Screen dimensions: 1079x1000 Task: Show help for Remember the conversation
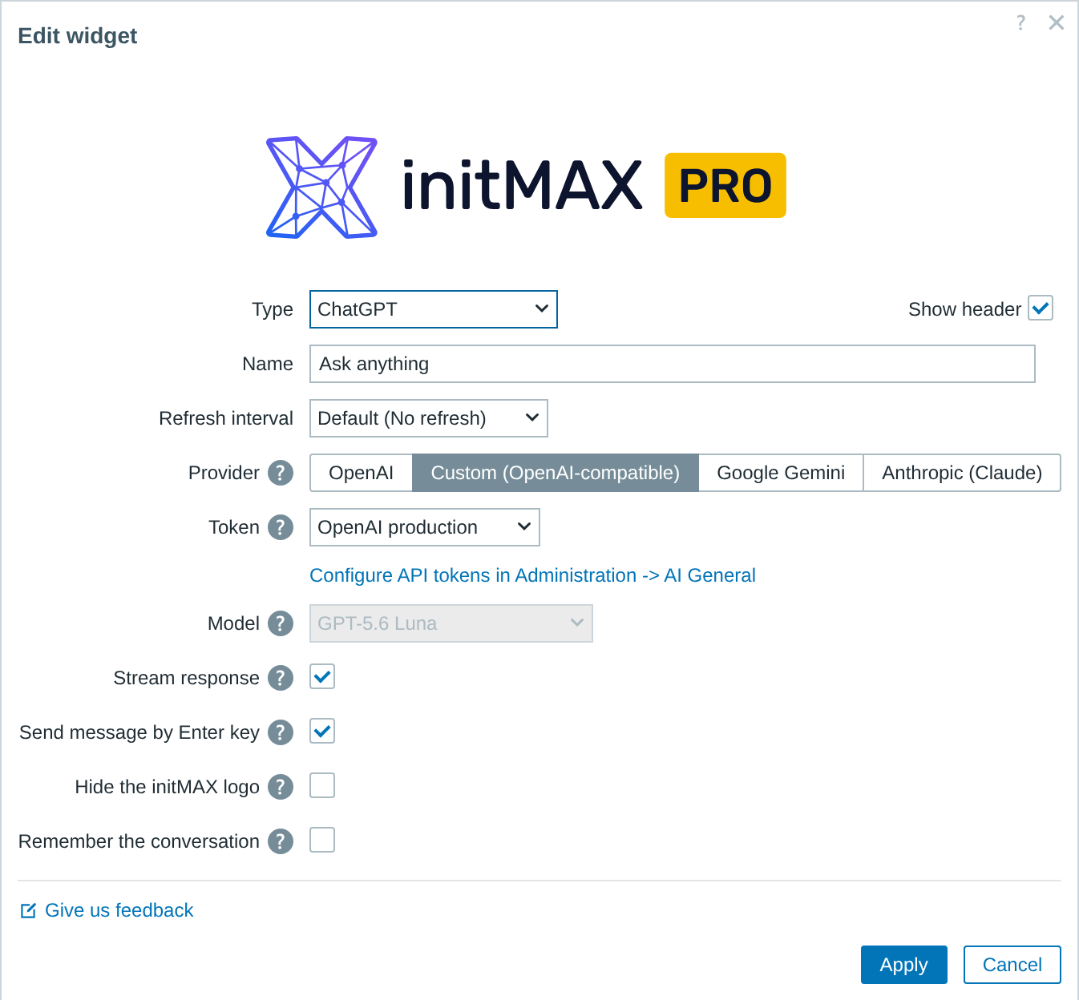coord(281,841)
